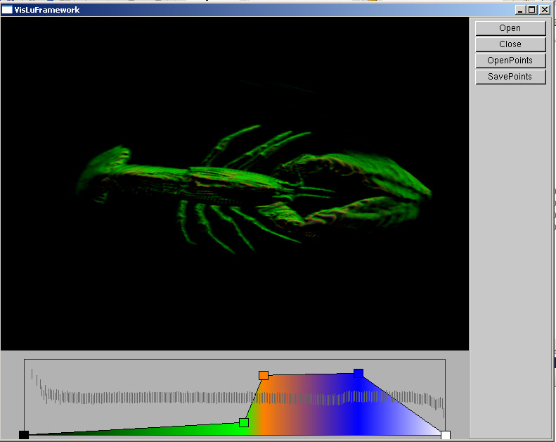
Task: Click the histogram spike at far left
Action: [x=32, y=374]
